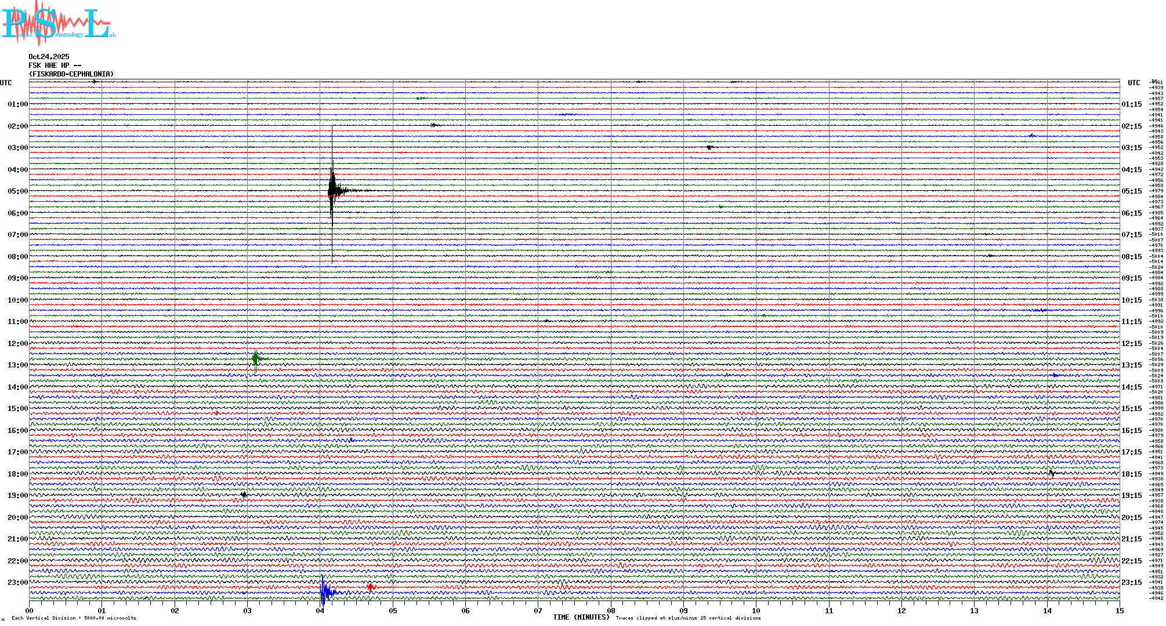Click the small black event near 19:00 trace
Screen dimensions: 1166x626
244,495
